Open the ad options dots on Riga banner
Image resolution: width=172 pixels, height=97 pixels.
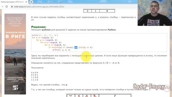point(24,16)
